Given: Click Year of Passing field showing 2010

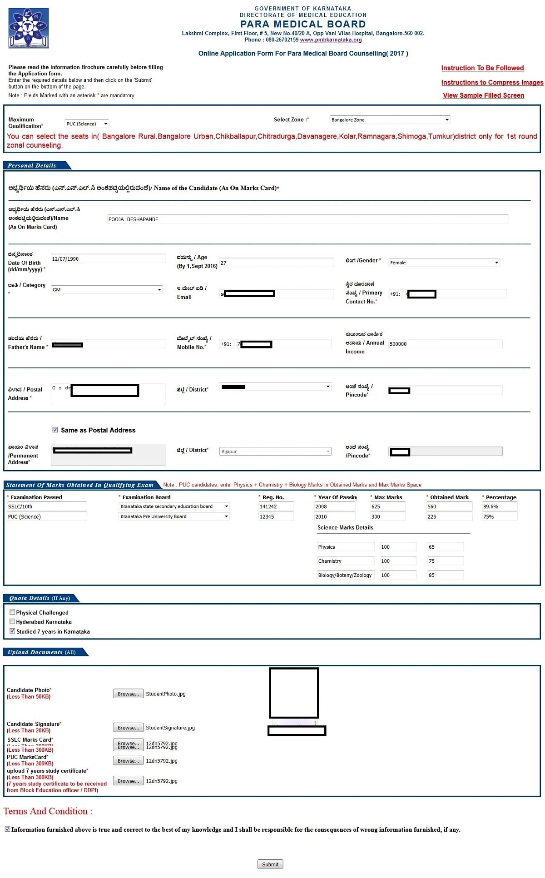Looking at the screenshot, I should pos(335,516).
